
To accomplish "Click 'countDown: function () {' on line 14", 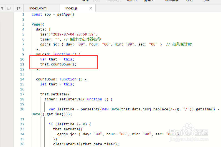I will point(62,79).
